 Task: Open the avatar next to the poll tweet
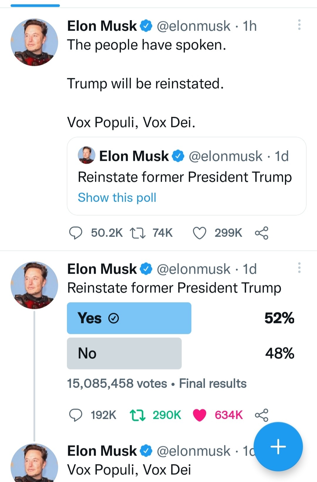[x=34, y=285]
